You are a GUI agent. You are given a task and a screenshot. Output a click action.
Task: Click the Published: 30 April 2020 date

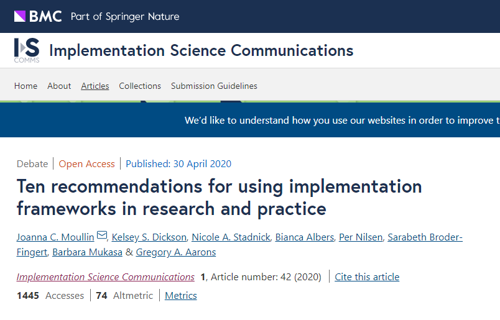(x=178, y=164)
